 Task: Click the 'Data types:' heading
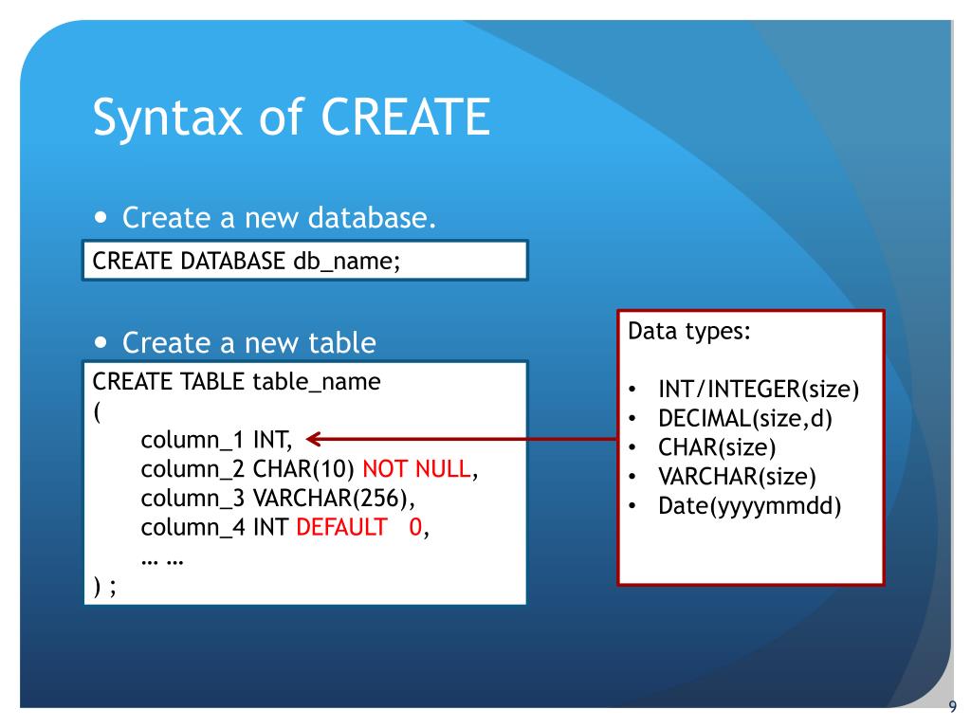(x=689, y=331)
